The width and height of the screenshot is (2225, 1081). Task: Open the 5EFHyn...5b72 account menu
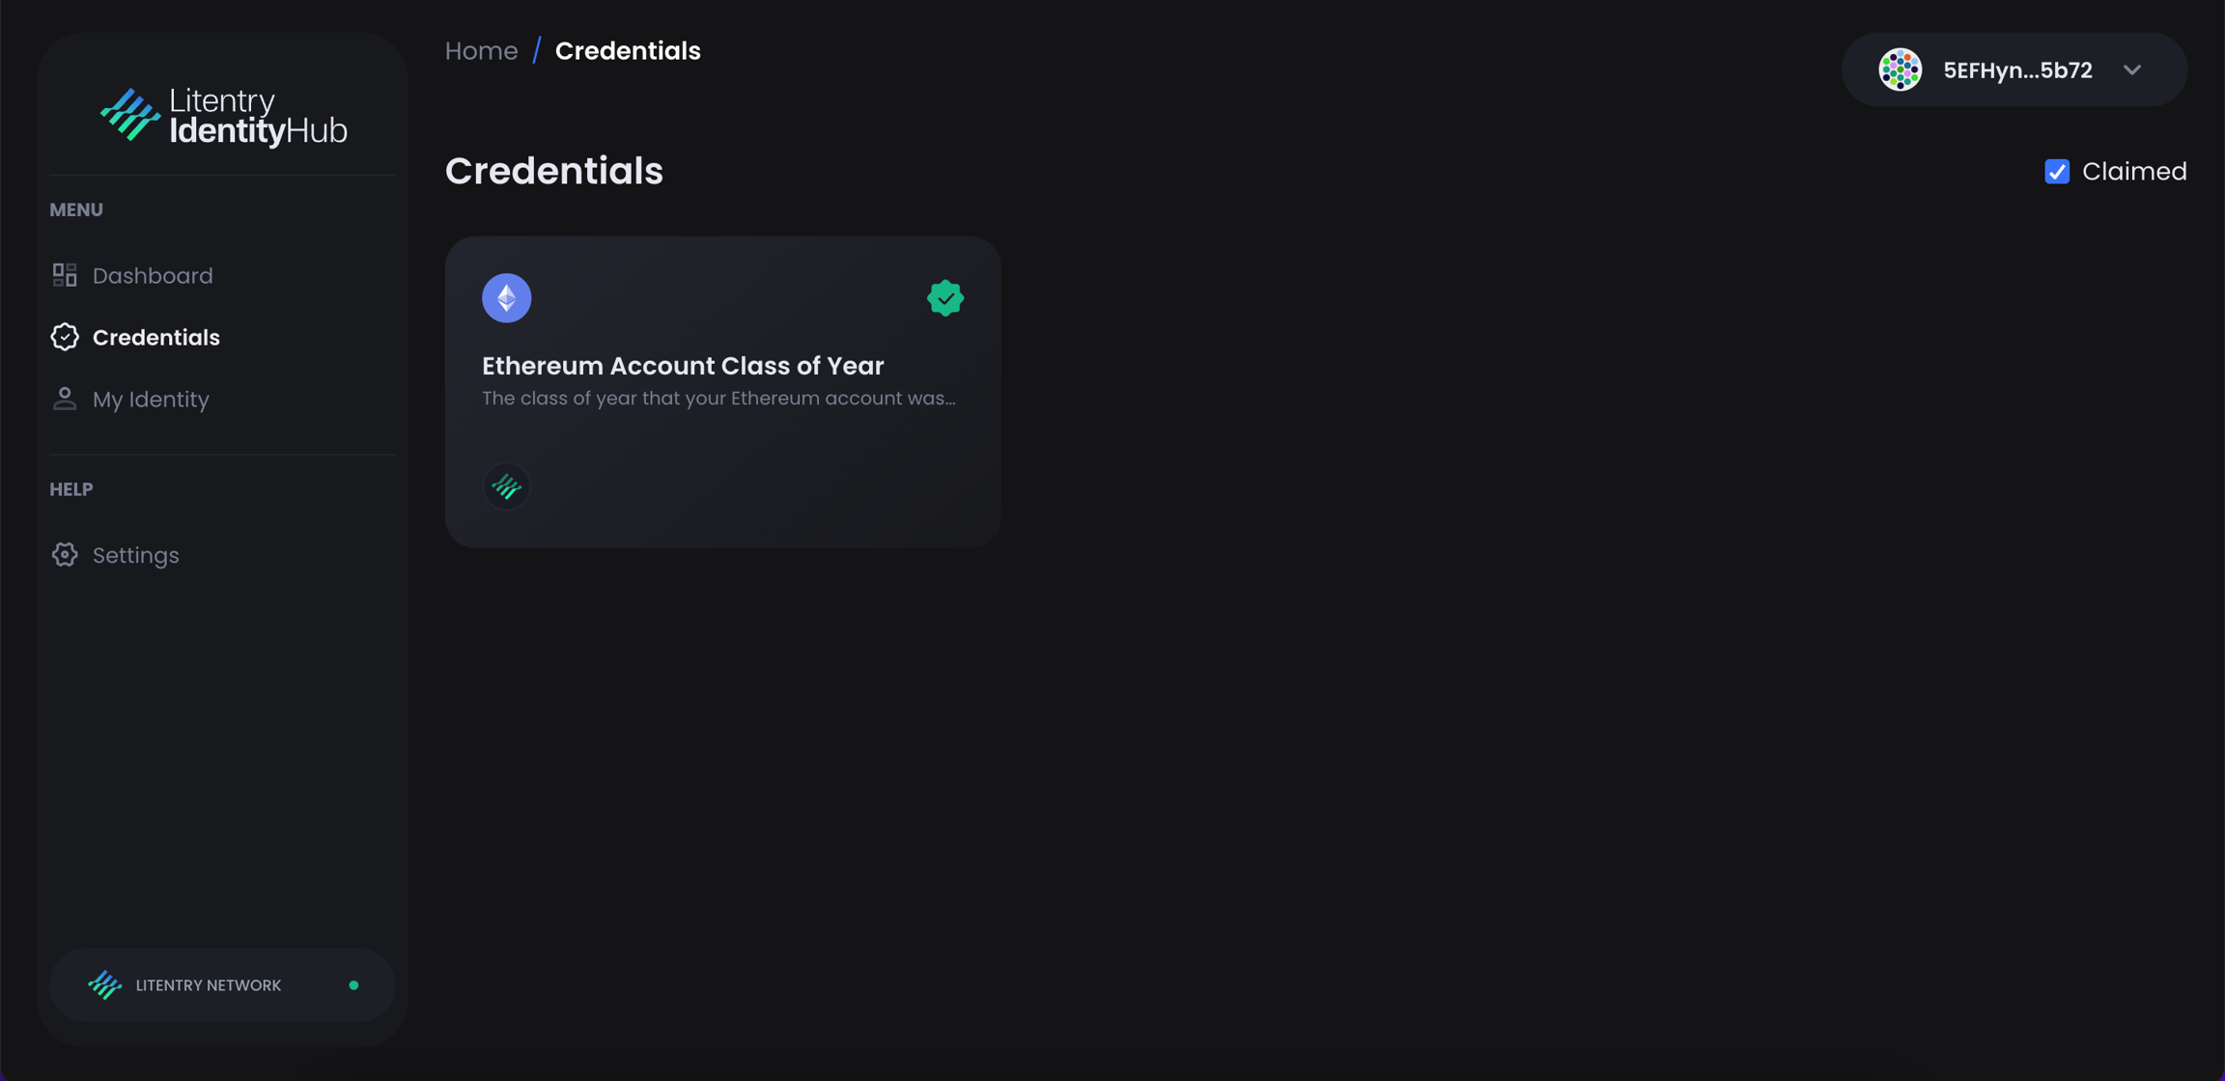pos(2017,70)
